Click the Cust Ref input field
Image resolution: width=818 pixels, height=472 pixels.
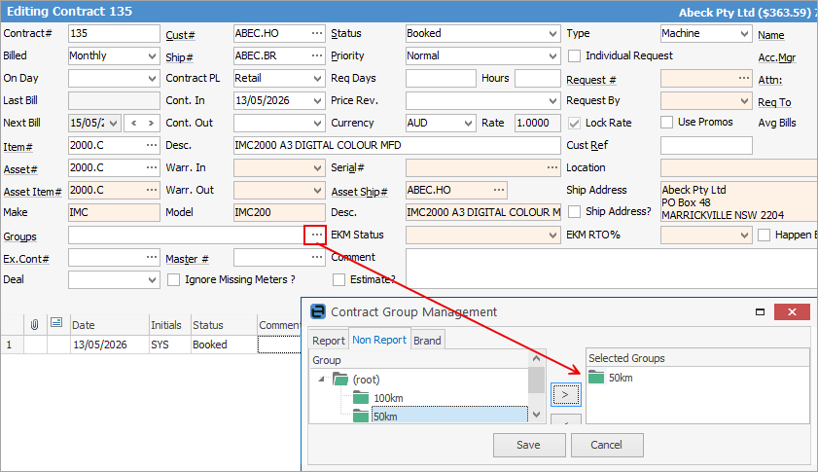pyautogui.click(x=706, y=145)
